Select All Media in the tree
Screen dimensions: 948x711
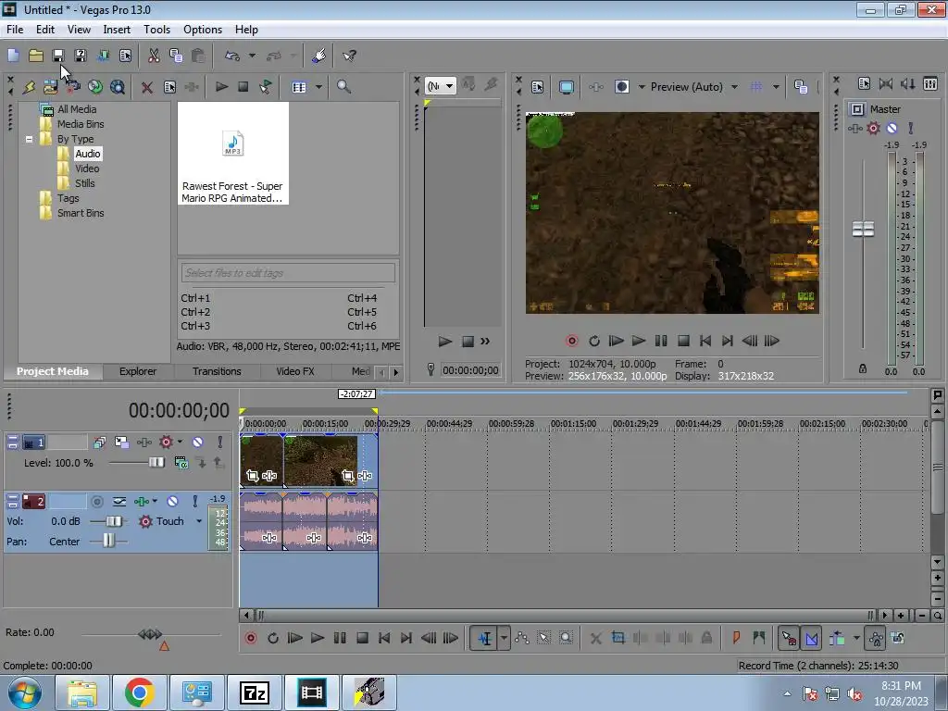pos(77,109)
